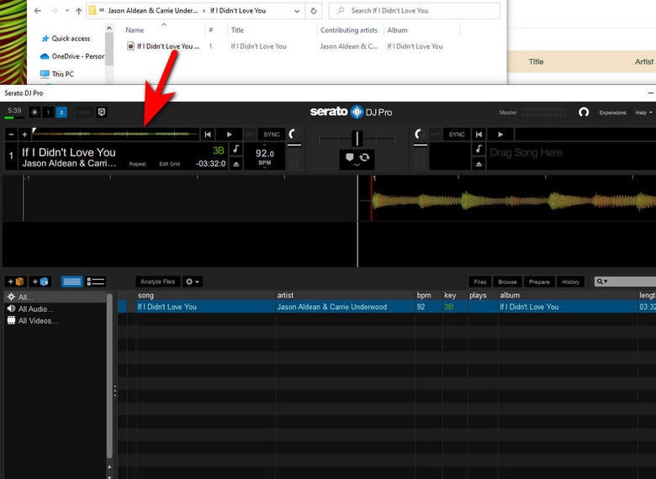Screen dimensions: 656x479
Task: Toggle key lock note icon on deck 2
Action: tap(479, 149)
